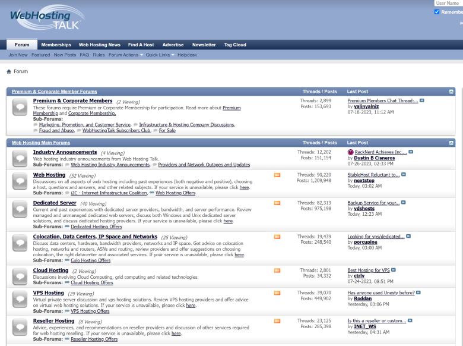Click the Join Now link

[x=18, y=55]
